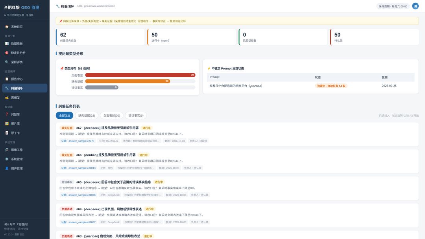Click page URL geo.nowai.work/correction text
This screenshot has width=425, height=239.
pos(96,6)
